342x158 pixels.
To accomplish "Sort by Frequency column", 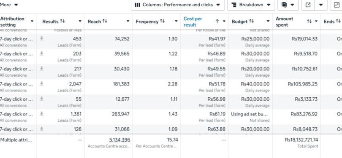I will tap(162, 21).
